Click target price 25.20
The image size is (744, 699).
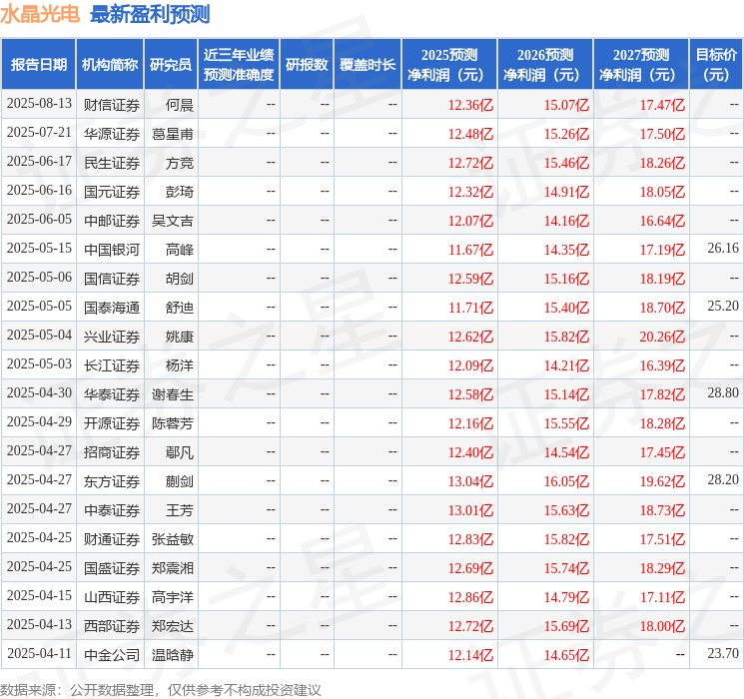723,307
